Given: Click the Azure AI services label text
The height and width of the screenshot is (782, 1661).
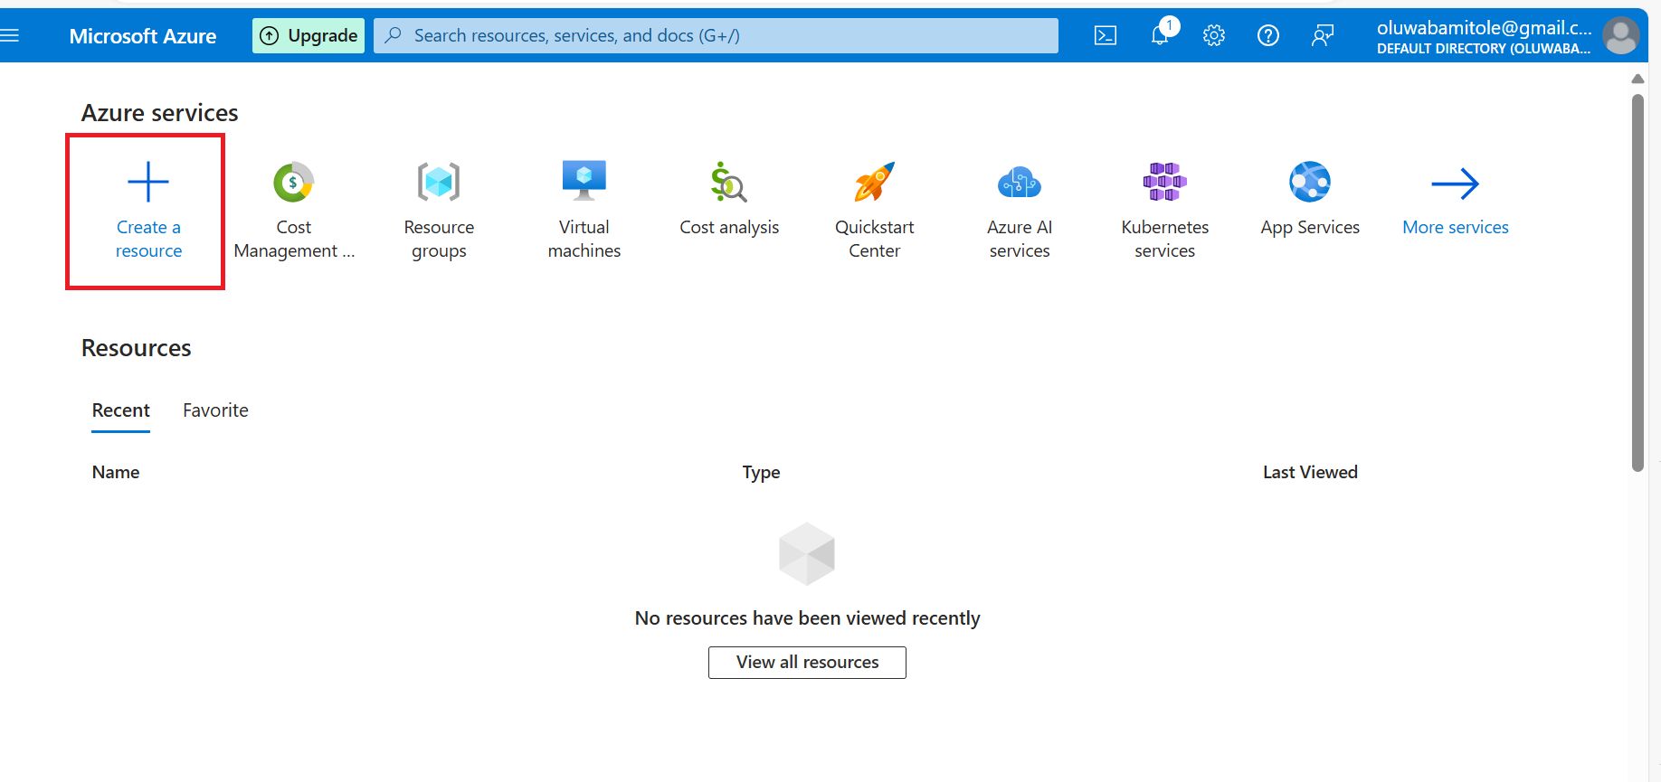Looking at the screenshot, I should pyautogui.click(x=1020, y=239).
